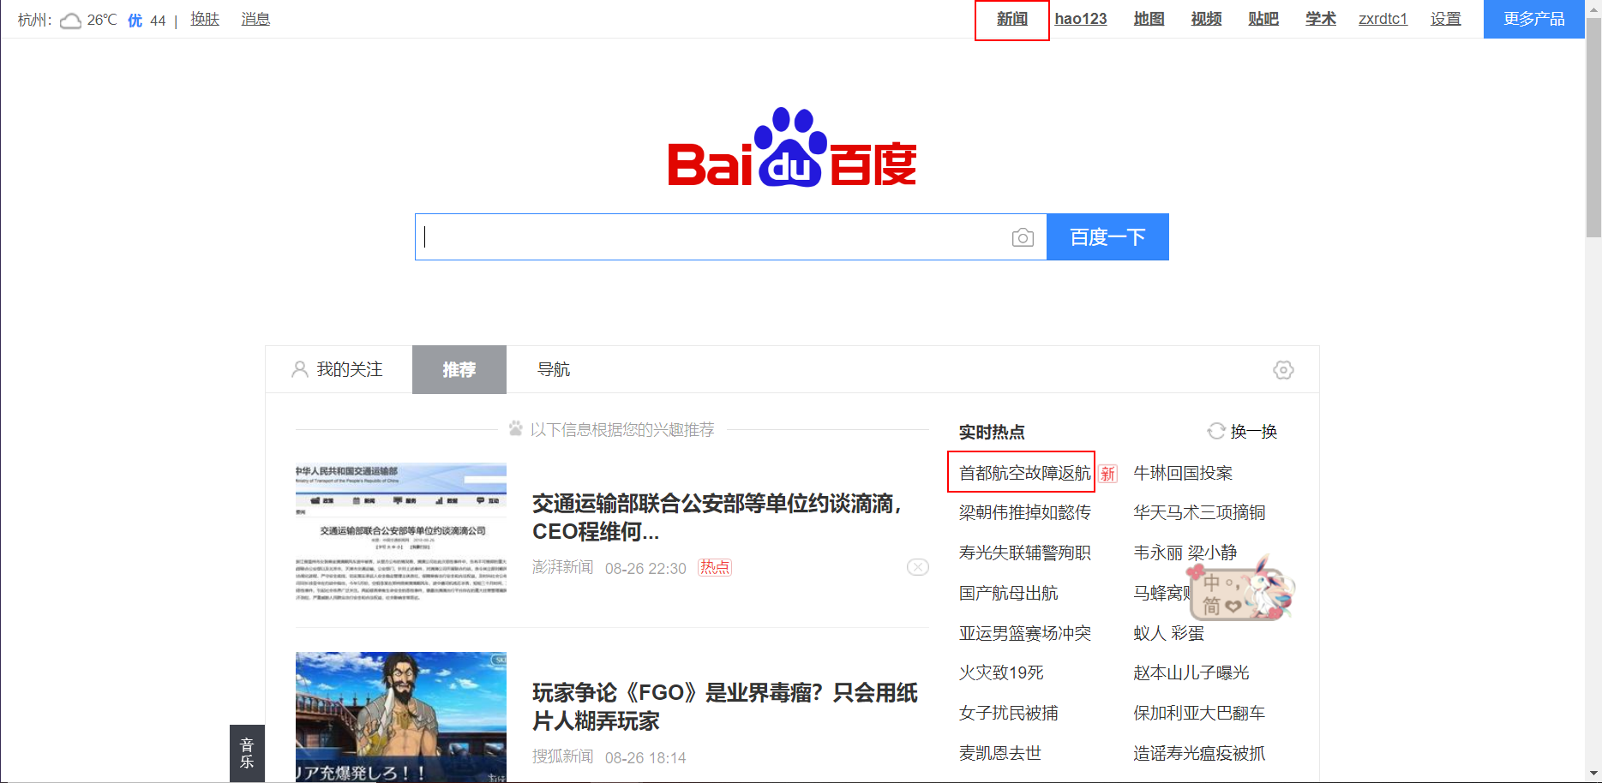Open hot topic 首都航空故障返航

coord(1024,473)
